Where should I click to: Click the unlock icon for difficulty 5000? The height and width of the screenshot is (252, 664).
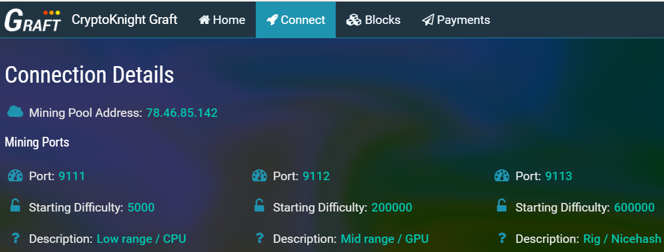pos(15,206)
